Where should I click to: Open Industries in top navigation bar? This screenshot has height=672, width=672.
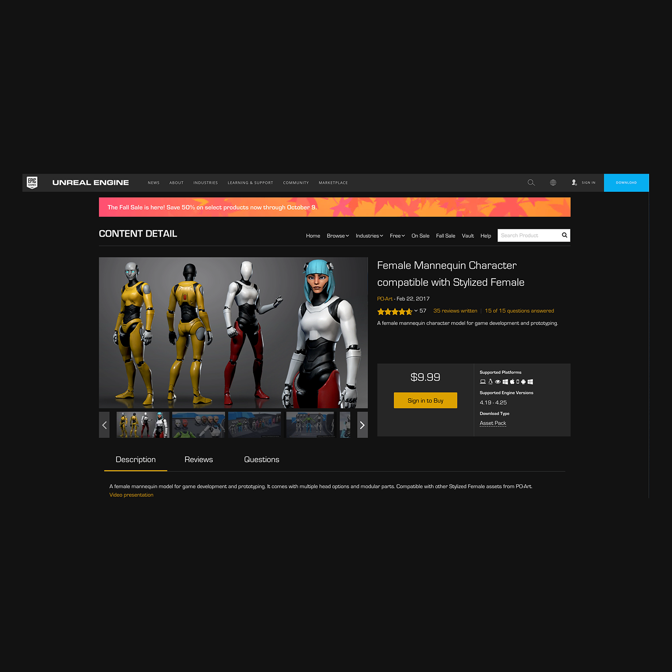(x=206, y=183)
